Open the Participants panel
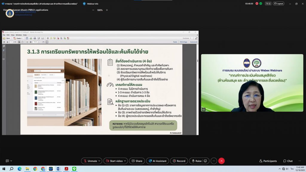This screenshot has height=172, width=306. tap(268, 161)
